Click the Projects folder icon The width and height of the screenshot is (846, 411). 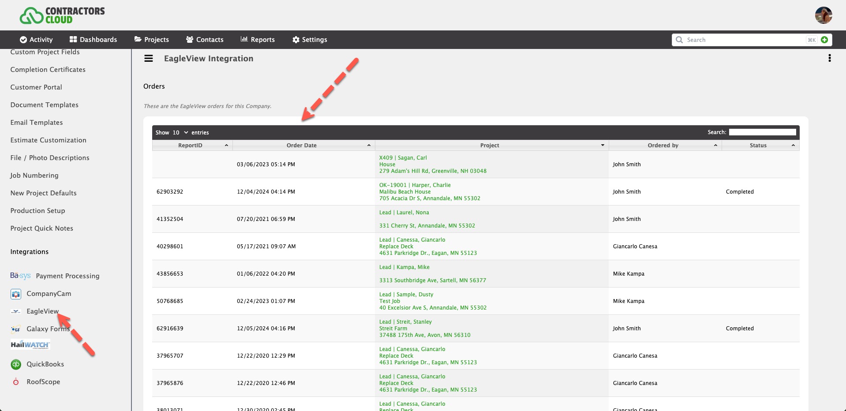pyautogui.click(x=138, y=39)
